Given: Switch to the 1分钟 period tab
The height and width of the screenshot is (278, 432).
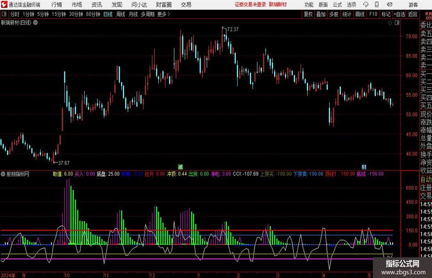Looking at the screenshot, I should (x=28, y=14).
